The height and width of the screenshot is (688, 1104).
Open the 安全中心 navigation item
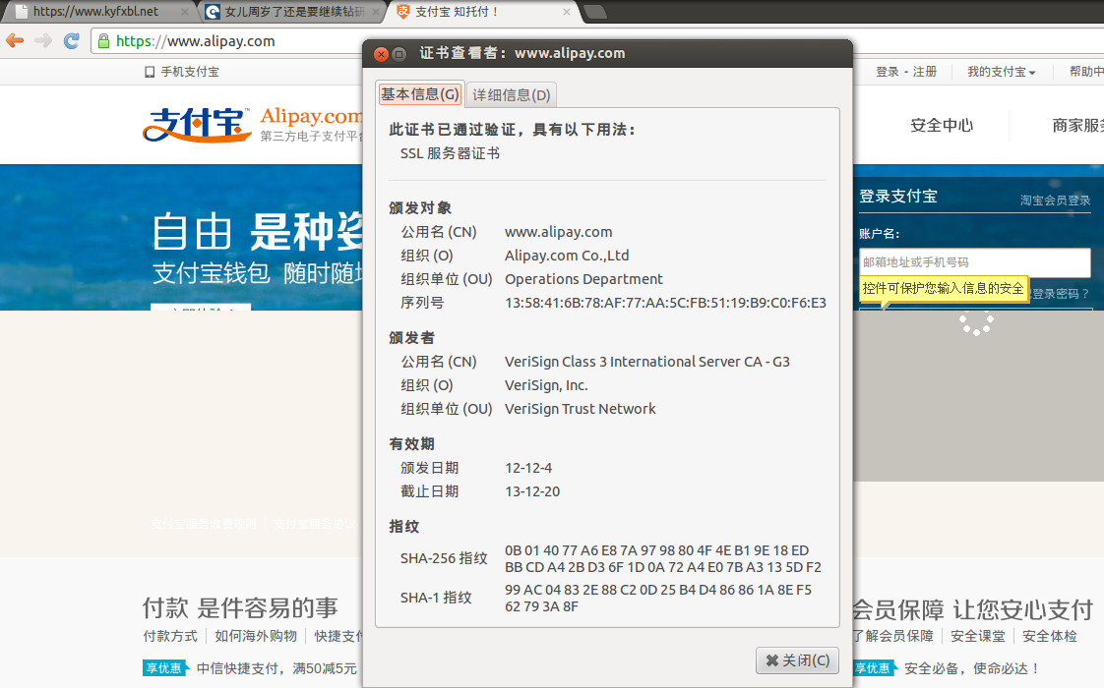point(942,125)
